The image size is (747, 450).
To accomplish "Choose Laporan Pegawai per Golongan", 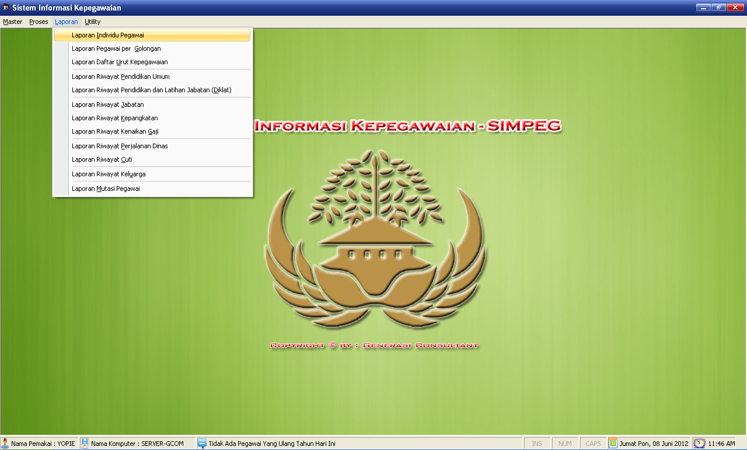I will pos(116,48).
